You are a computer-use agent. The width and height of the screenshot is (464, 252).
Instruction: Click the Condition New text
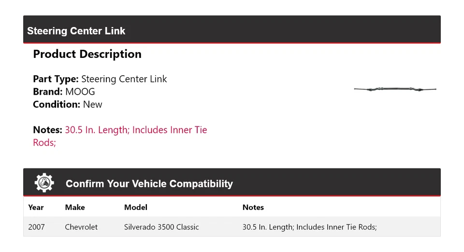92,104
